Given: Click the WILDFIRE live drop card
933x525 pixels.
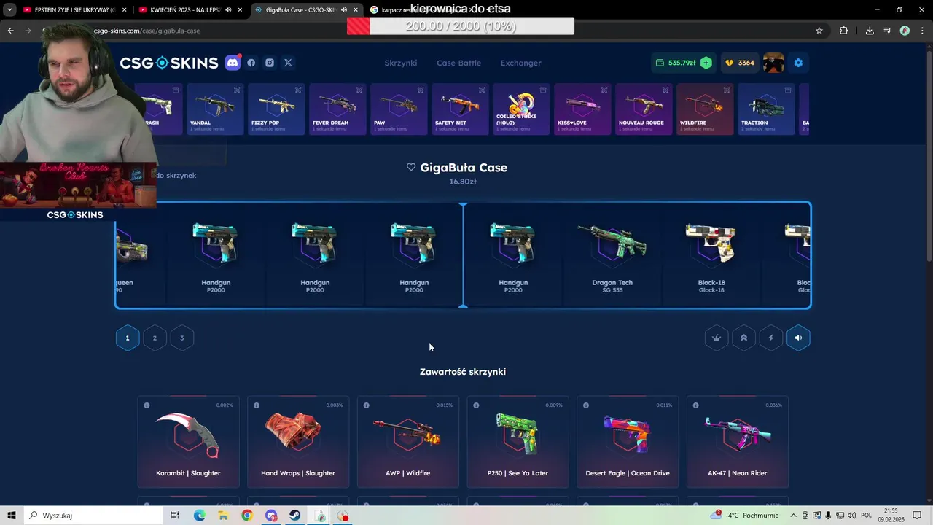Looking at the screenshot, I should coord(705,109).
